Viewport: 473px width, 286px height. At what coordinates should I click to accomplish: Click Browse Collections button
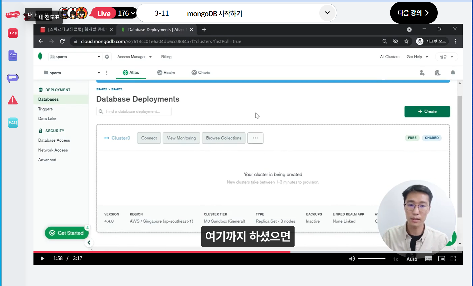[x=223, y=138]
